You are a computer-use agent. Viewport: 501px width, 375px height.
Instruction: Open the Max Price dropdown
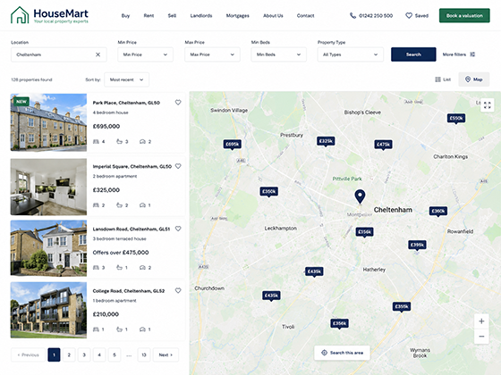(x=212, y=54)
